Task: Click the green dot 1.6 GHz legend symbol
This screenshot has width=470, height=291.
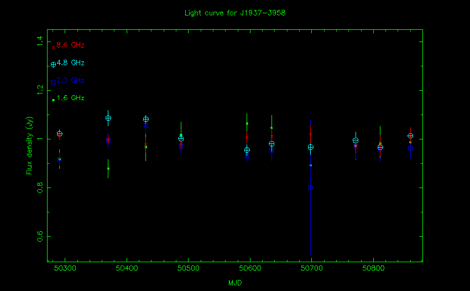Action: 53,100
